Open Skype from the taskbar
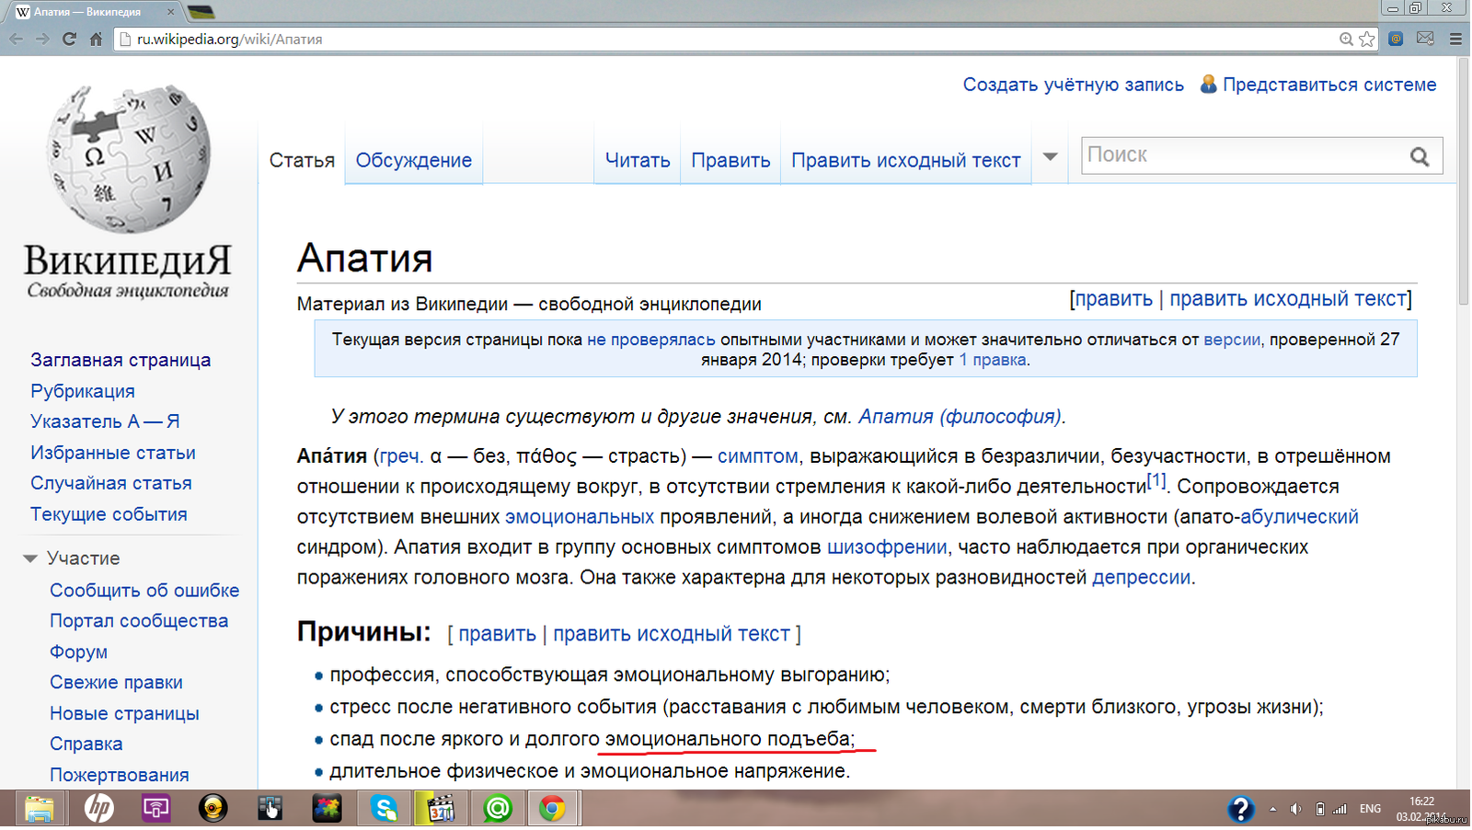The image size is (1472, 830). click(384, 809)
